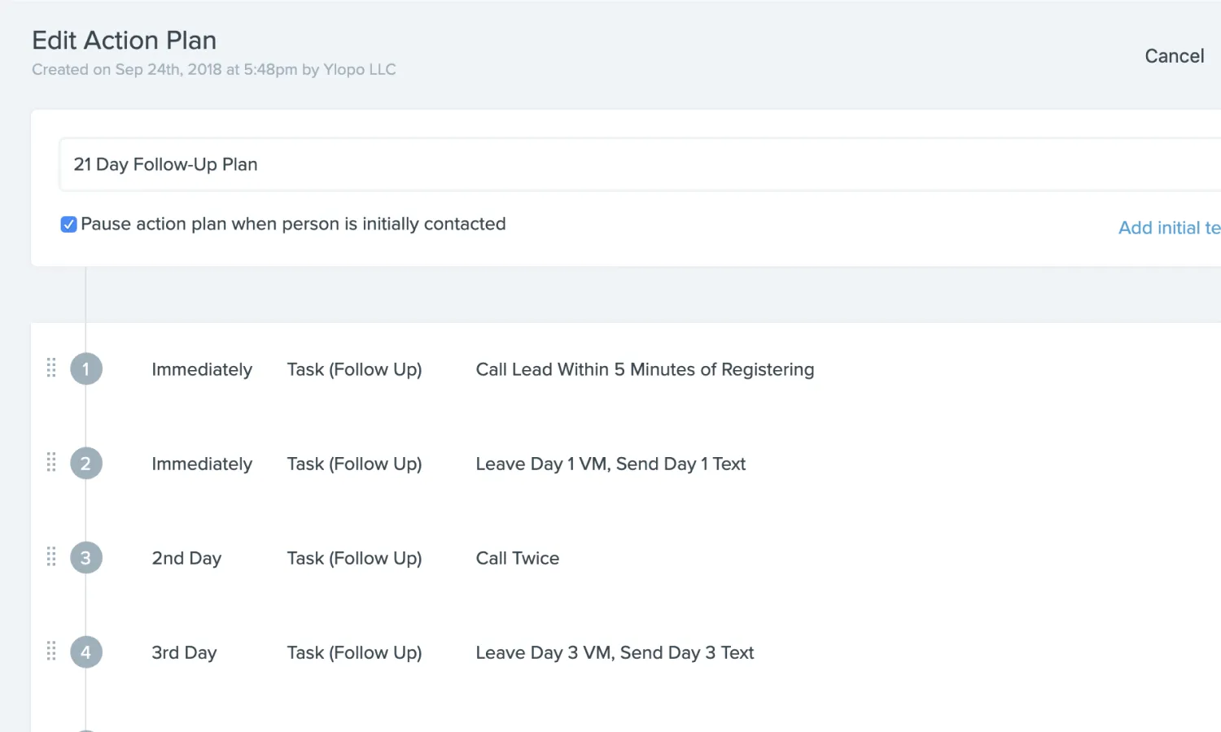Viewport: 1221px width, 732px height.
Task: Select the step 3 number circle
Action: pyautogui.click(x=85, y=557)
